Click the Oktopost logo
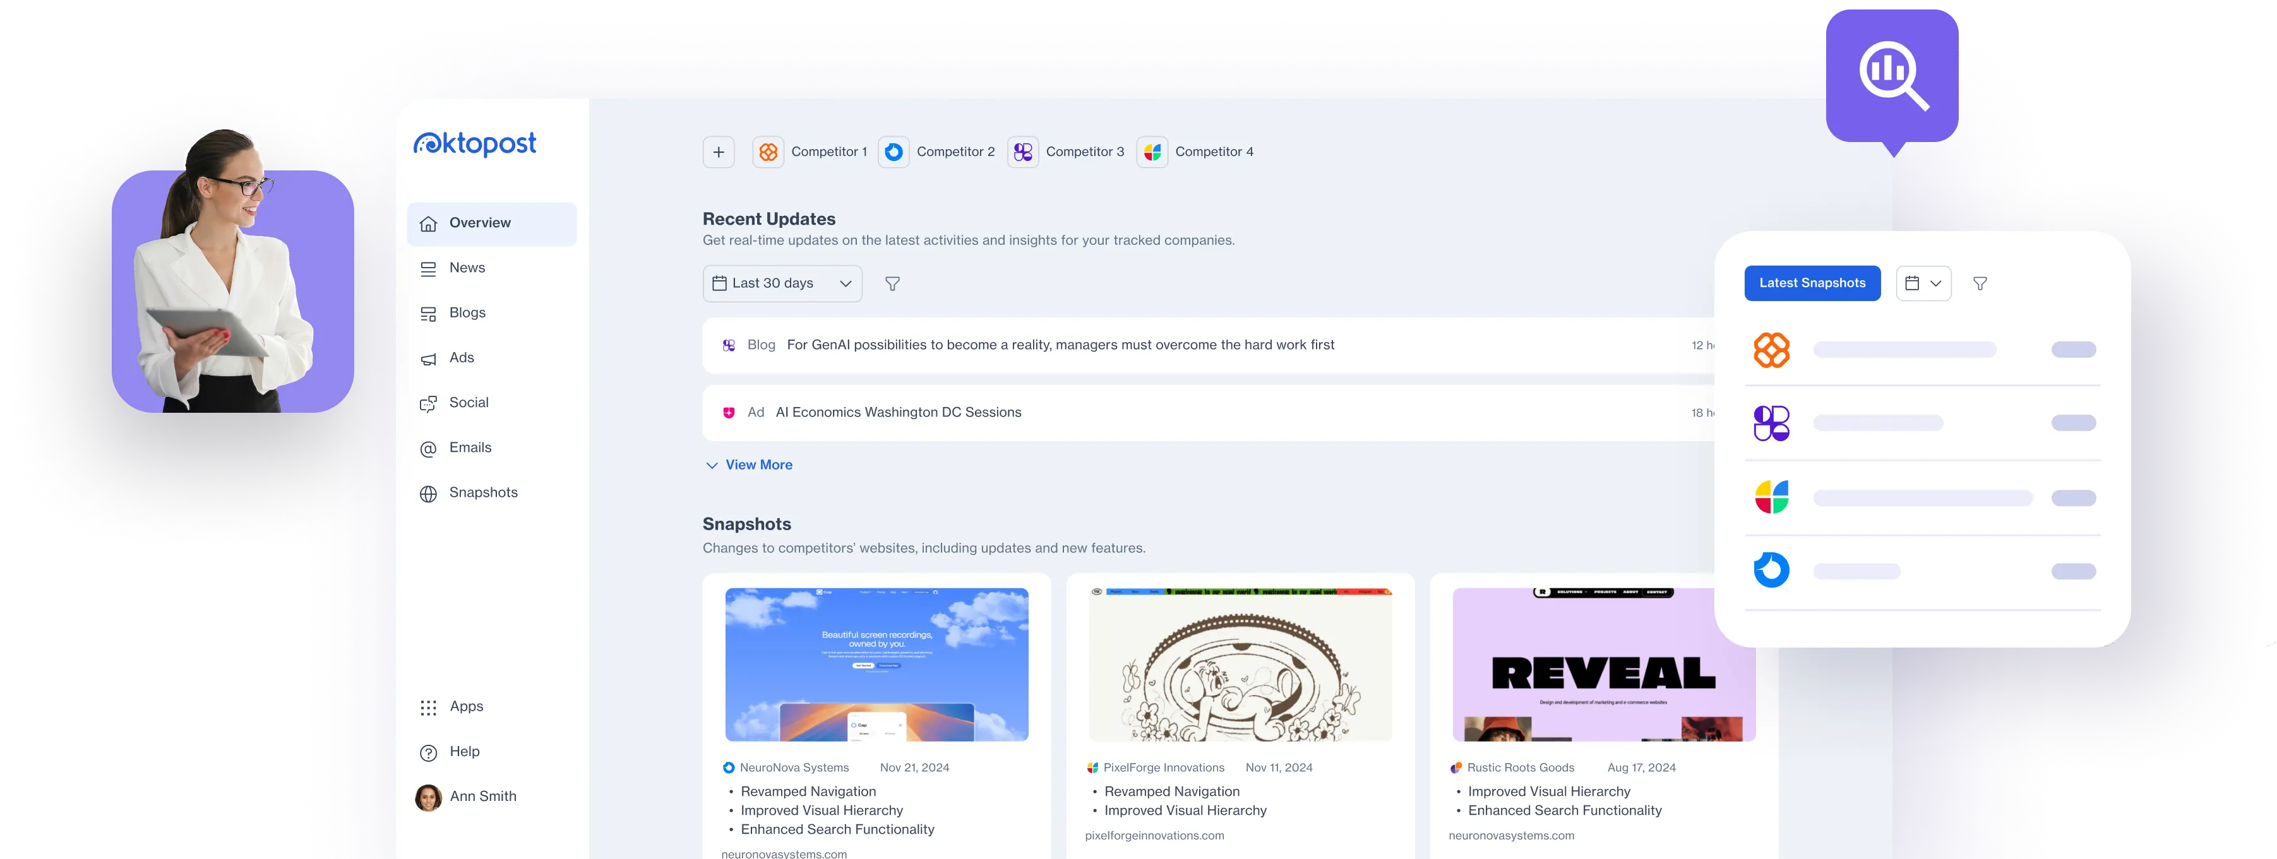Screen dimensions: 2277x859 point(475,144)
